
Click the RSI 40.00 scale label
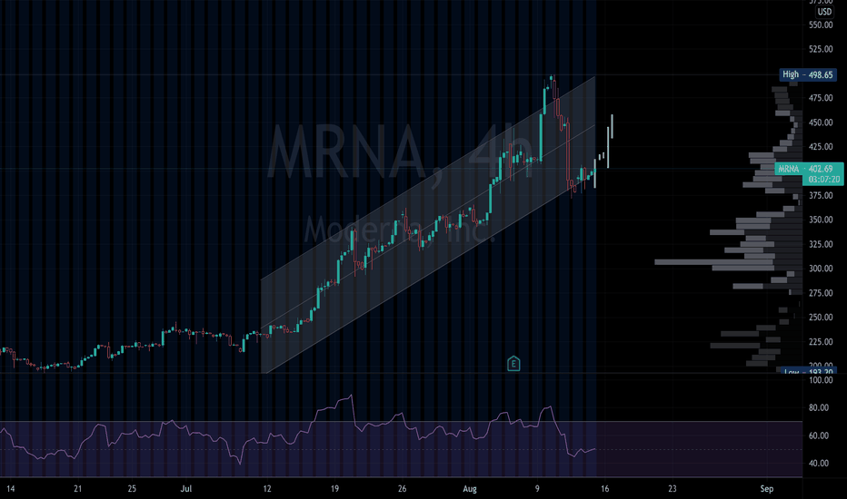coord(818,463)
